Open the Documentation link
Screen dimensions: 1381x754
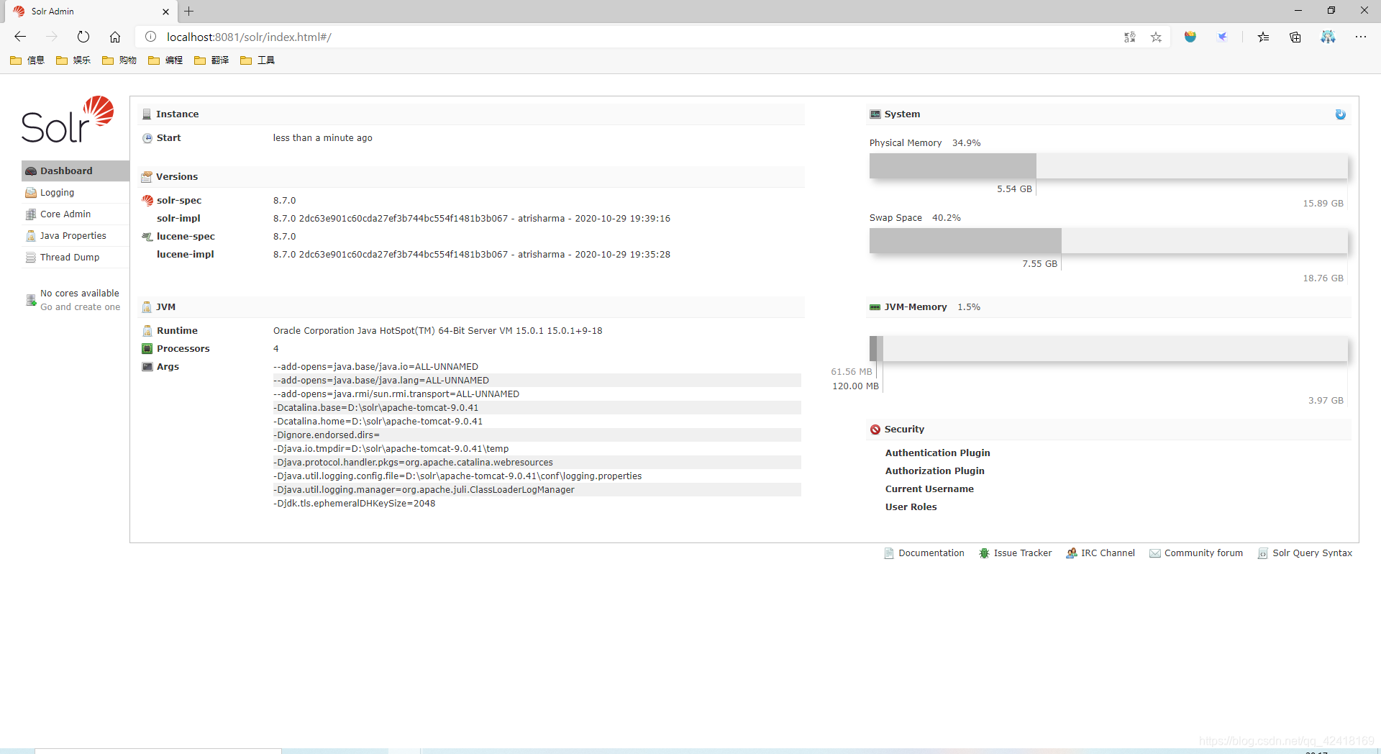coord(924,553)
